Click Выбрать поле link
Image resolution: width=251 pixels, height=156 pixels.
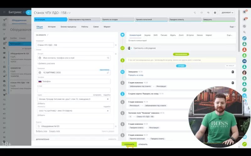[x=41, y=131]
